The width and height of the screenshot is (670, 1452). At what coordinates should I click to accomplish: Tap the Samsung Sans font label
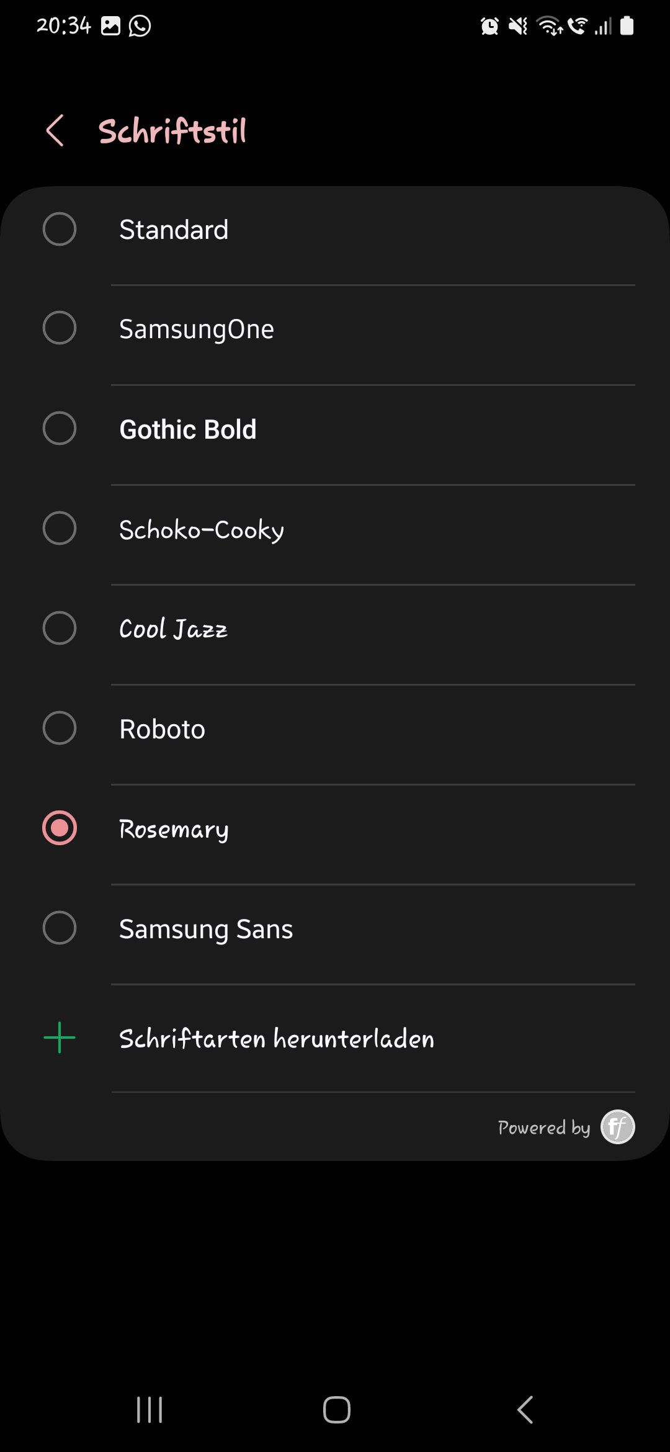click(206, 929)
